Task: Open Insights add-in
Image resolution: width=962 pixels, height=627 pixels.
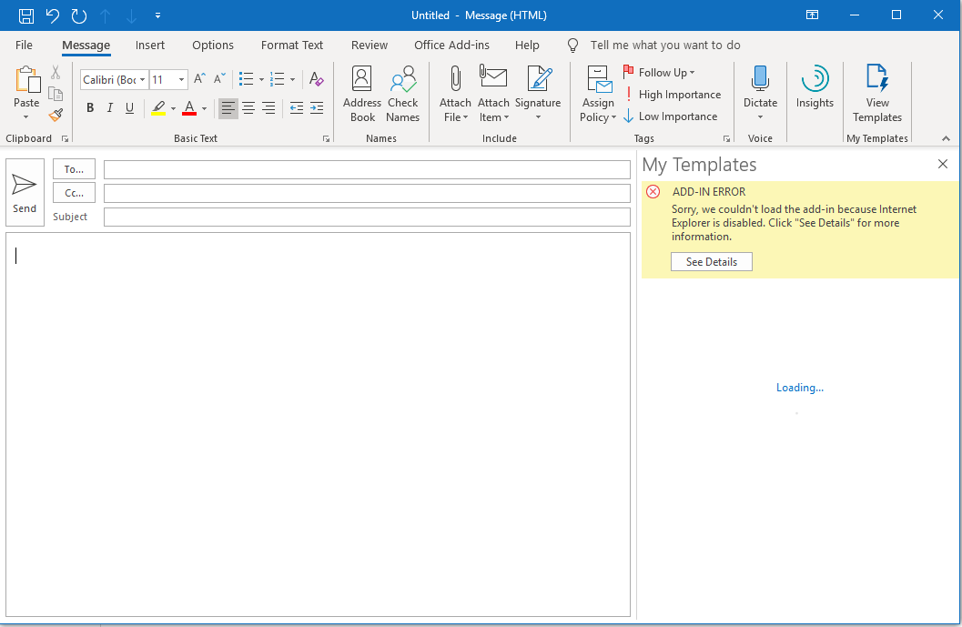Action: tap(815, 87)
